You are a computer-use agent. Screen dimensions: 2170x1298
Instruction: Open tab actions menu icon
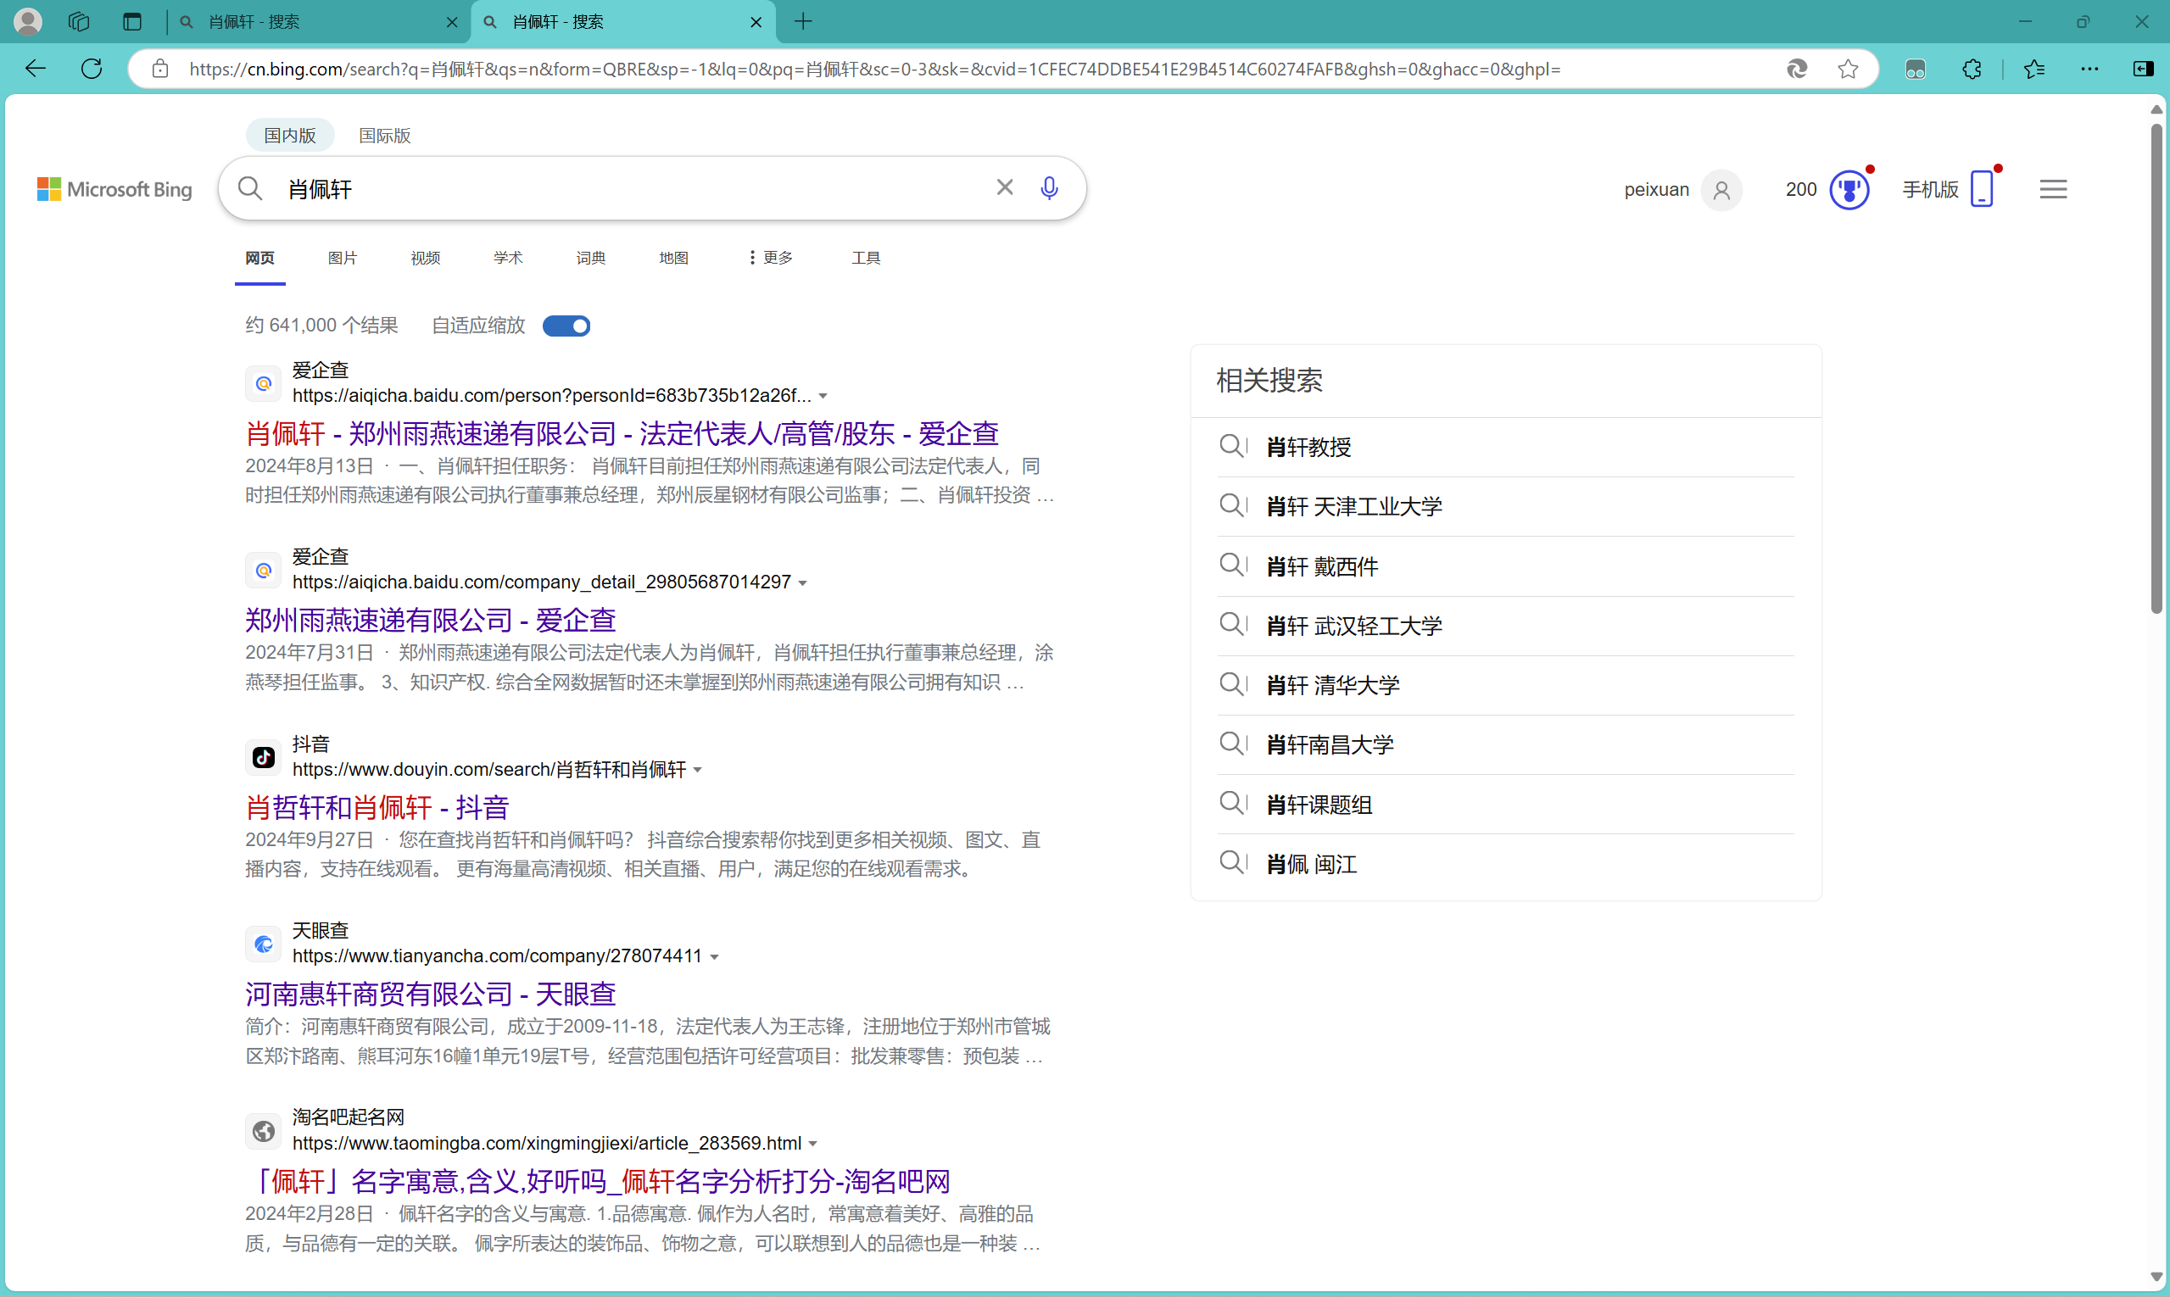tap(132, 21)
